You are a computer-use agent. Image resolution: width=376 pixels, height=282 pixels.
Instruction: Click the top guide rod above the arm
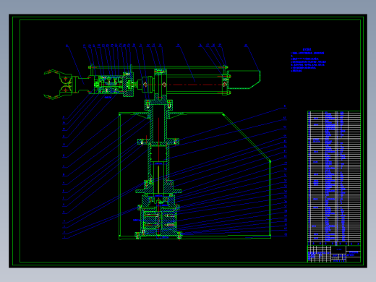[x=158, y=67]
